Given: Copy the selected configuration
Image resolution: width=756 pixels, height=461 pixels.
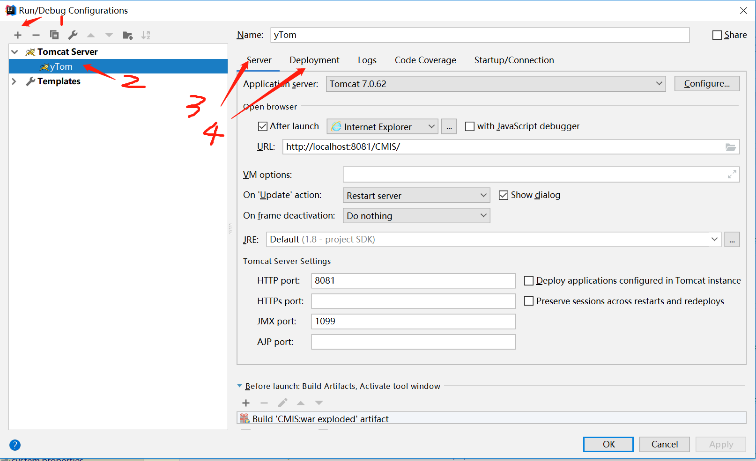Looking at the screenshot, I should pos(54,35).
